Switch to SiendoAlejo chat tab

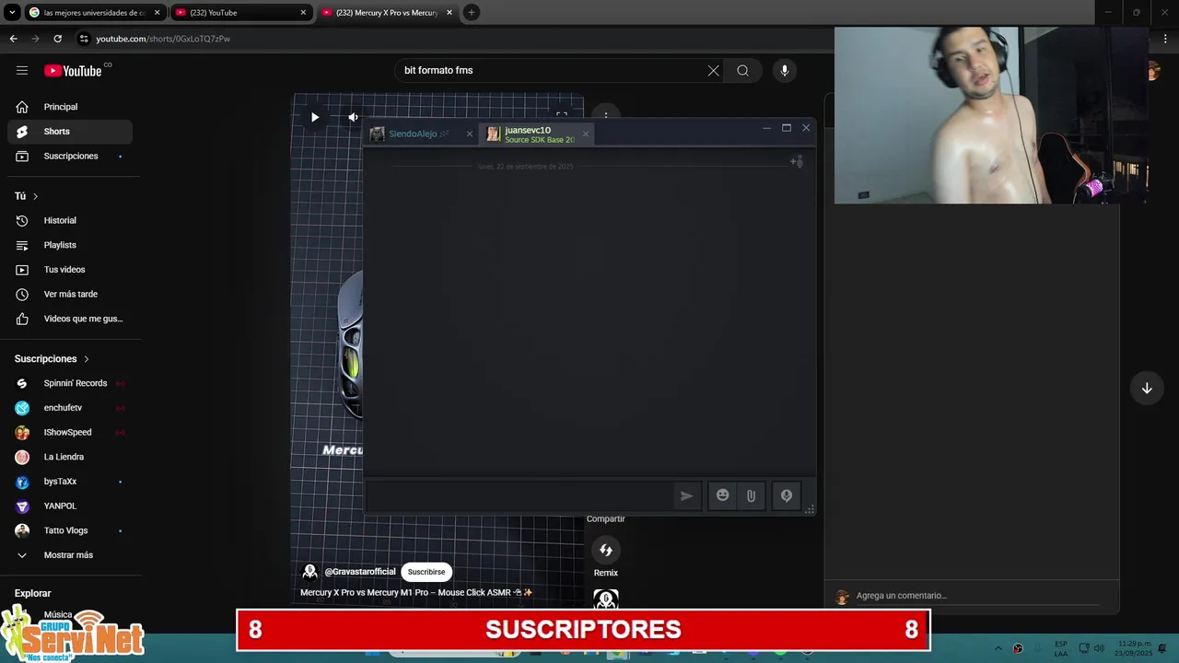click(413, 134)
